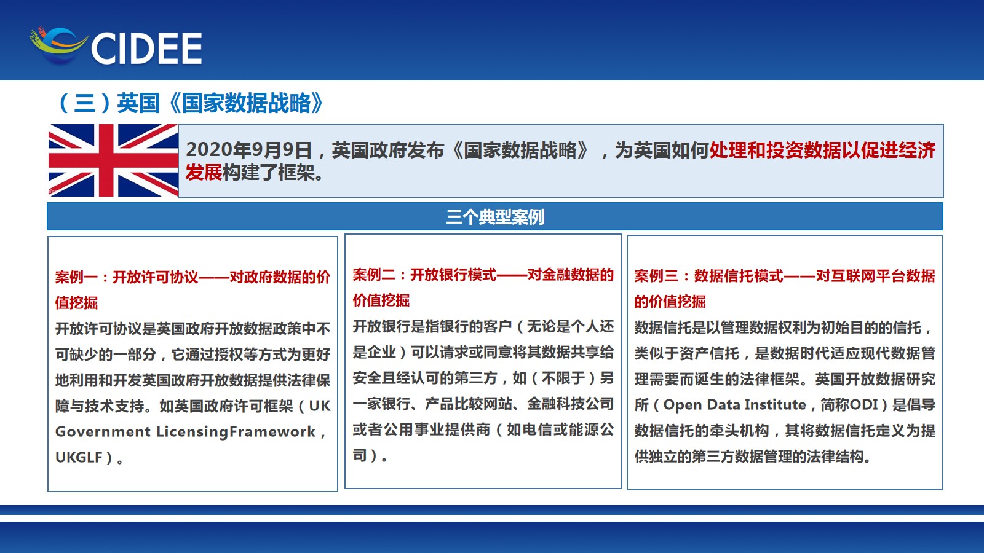The height and width of the screenshot is (553, 984).
Task: Click the UKGLF abbreviation in case one
Action: pos(79,458)
